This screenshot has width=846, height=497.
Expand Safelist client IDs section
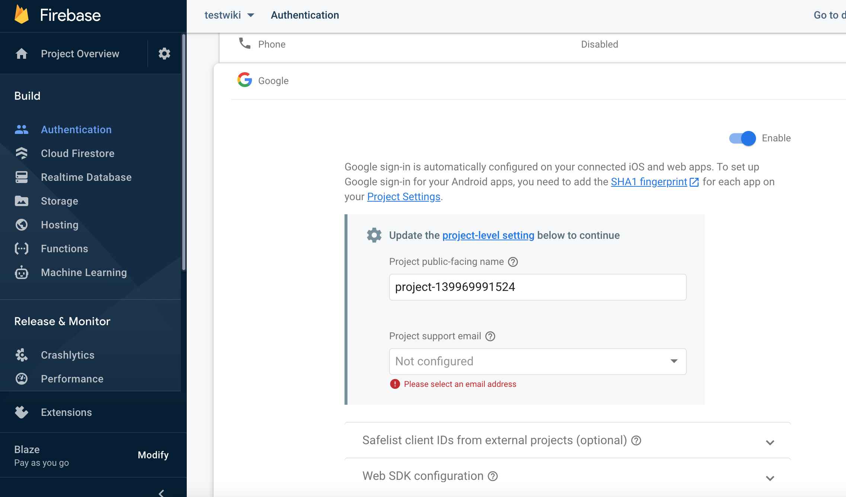click(770, 442)
